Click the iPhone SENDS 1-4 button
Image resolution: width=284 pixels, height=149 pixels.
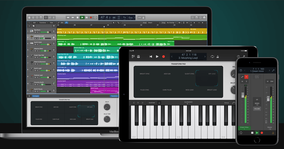click(x=257, y=104)
